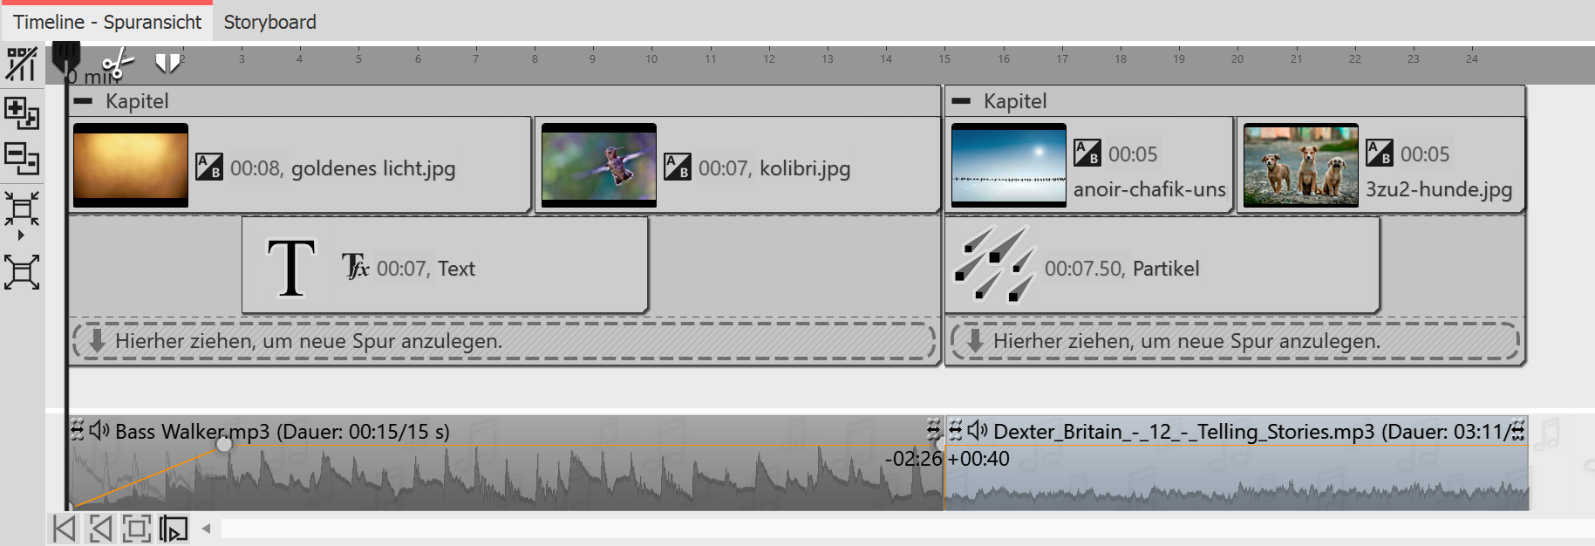Click ruler mark 20 on timeline

click(x=1237, y=58)
